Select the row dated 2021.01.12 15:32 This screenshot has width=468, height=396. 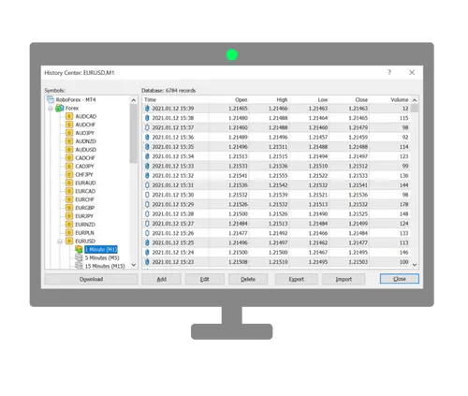pos(276,176)
